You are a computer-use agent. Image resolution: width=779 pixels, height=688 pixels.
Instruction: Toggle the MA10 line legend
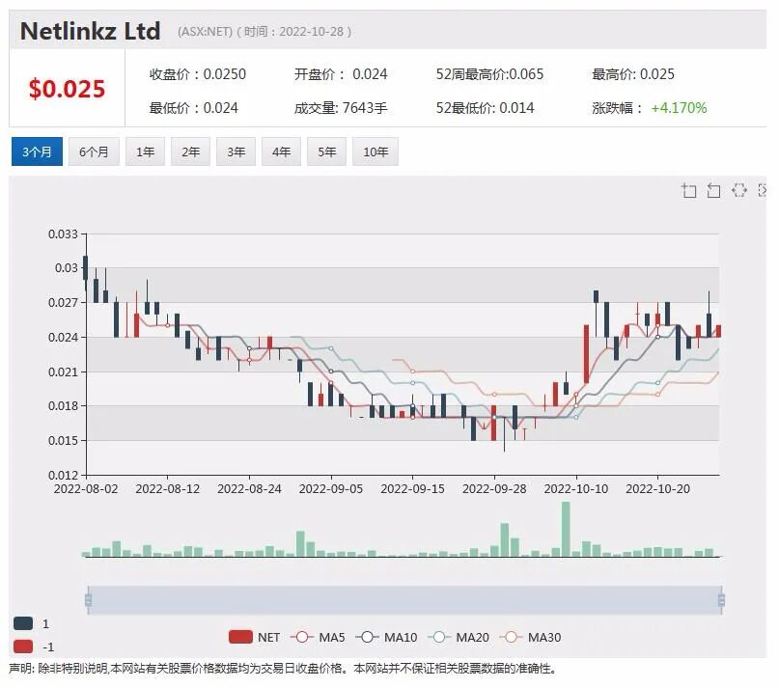pyautogui.click(x=386, y=637)
